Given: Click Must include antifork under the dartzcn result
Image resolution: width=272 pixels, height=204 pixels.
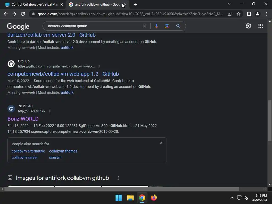Looking at the screenshot, I should pyautogui.click(x=67, y=48).
